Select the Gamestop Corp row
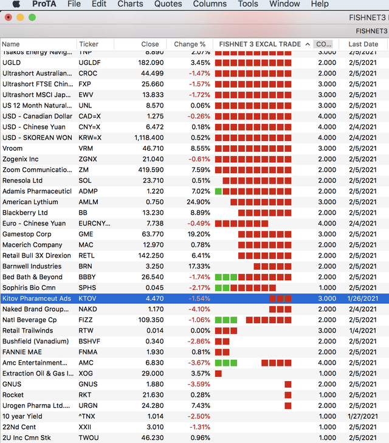Viewport: 389px width, 443px height. [194, 235]
